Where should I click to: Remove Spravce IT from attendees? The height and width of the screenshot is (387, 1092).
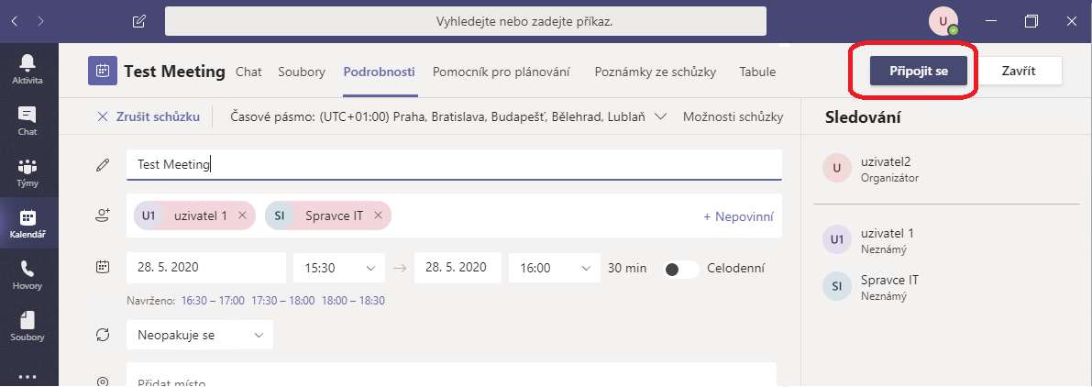378,216
